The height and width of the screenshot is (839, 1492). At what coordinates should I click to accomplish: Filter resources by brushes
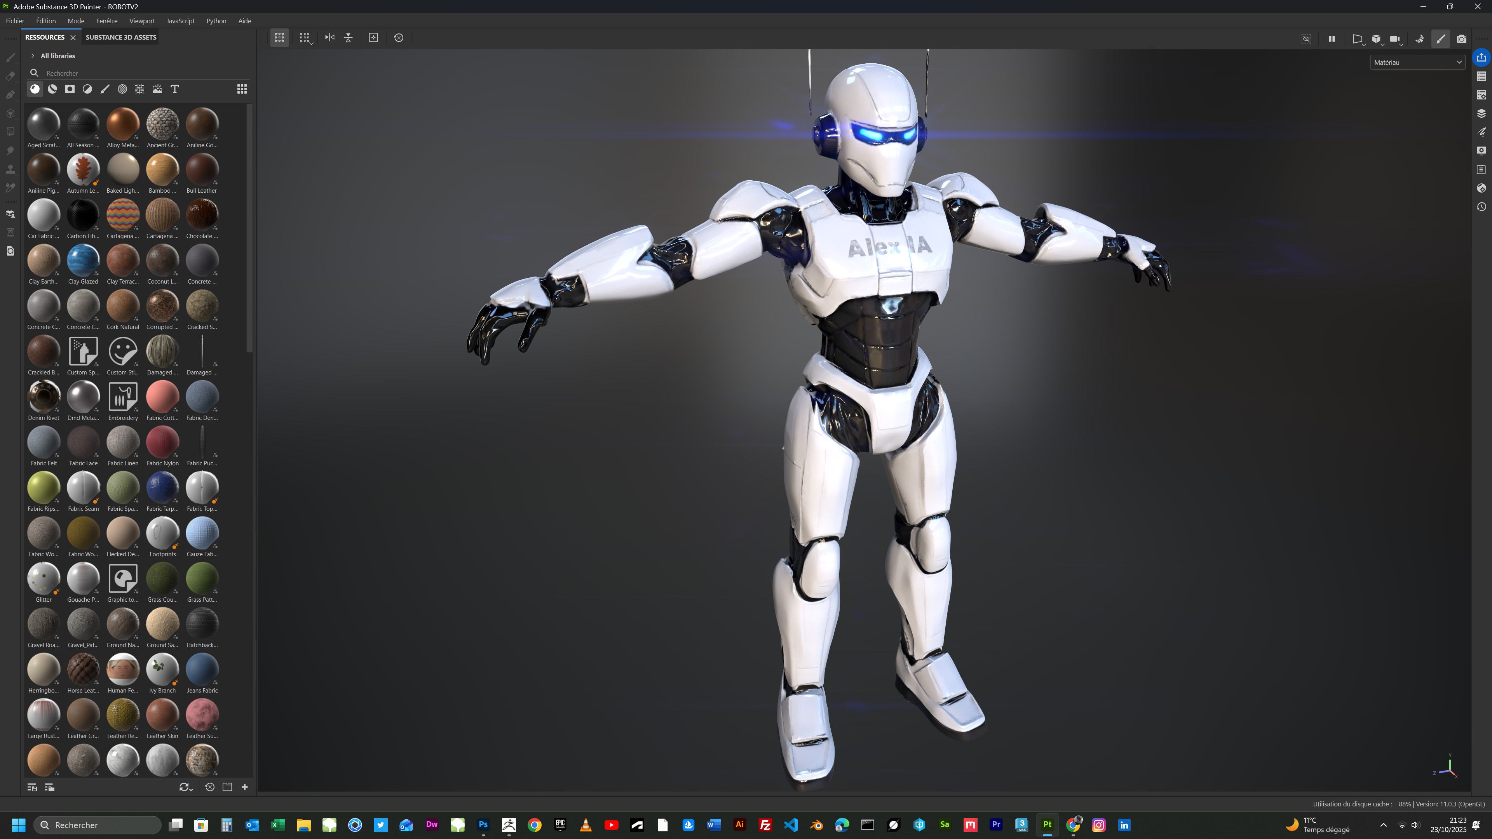(x=105, y=89)
